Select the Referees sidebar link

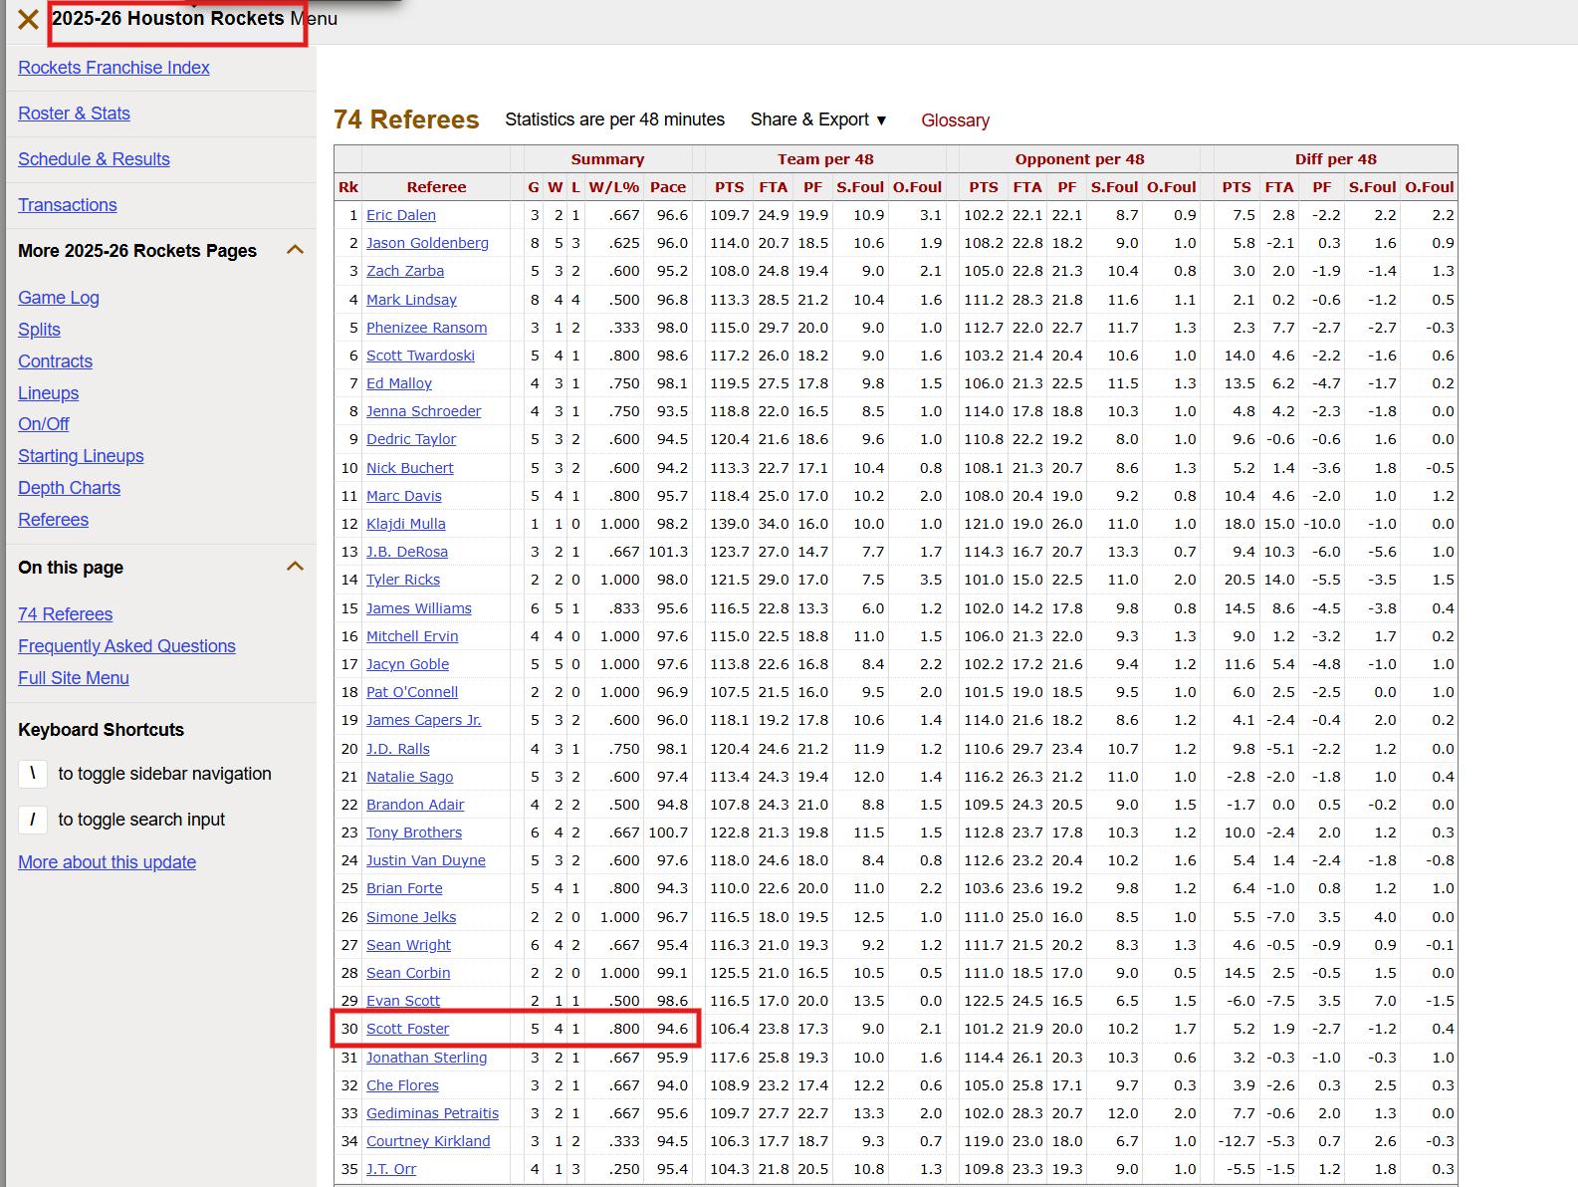click(x=53, y=520)
